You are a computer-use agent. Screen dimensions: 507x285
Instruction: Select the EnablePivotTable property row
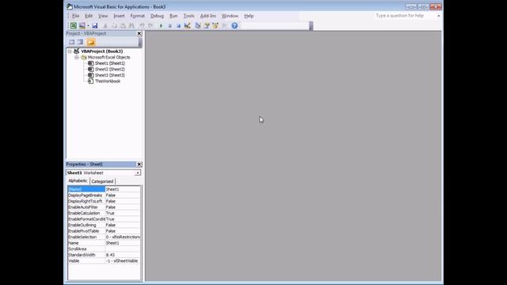104,231
